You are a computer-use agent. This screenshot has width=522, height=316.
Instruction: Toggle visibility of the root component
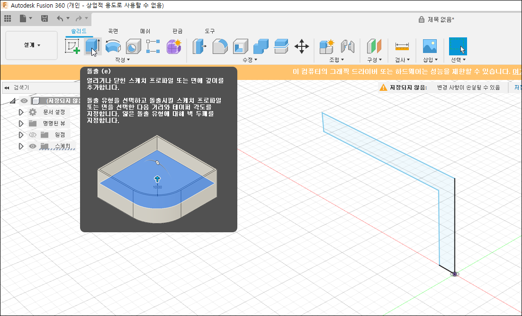point(24,101)
